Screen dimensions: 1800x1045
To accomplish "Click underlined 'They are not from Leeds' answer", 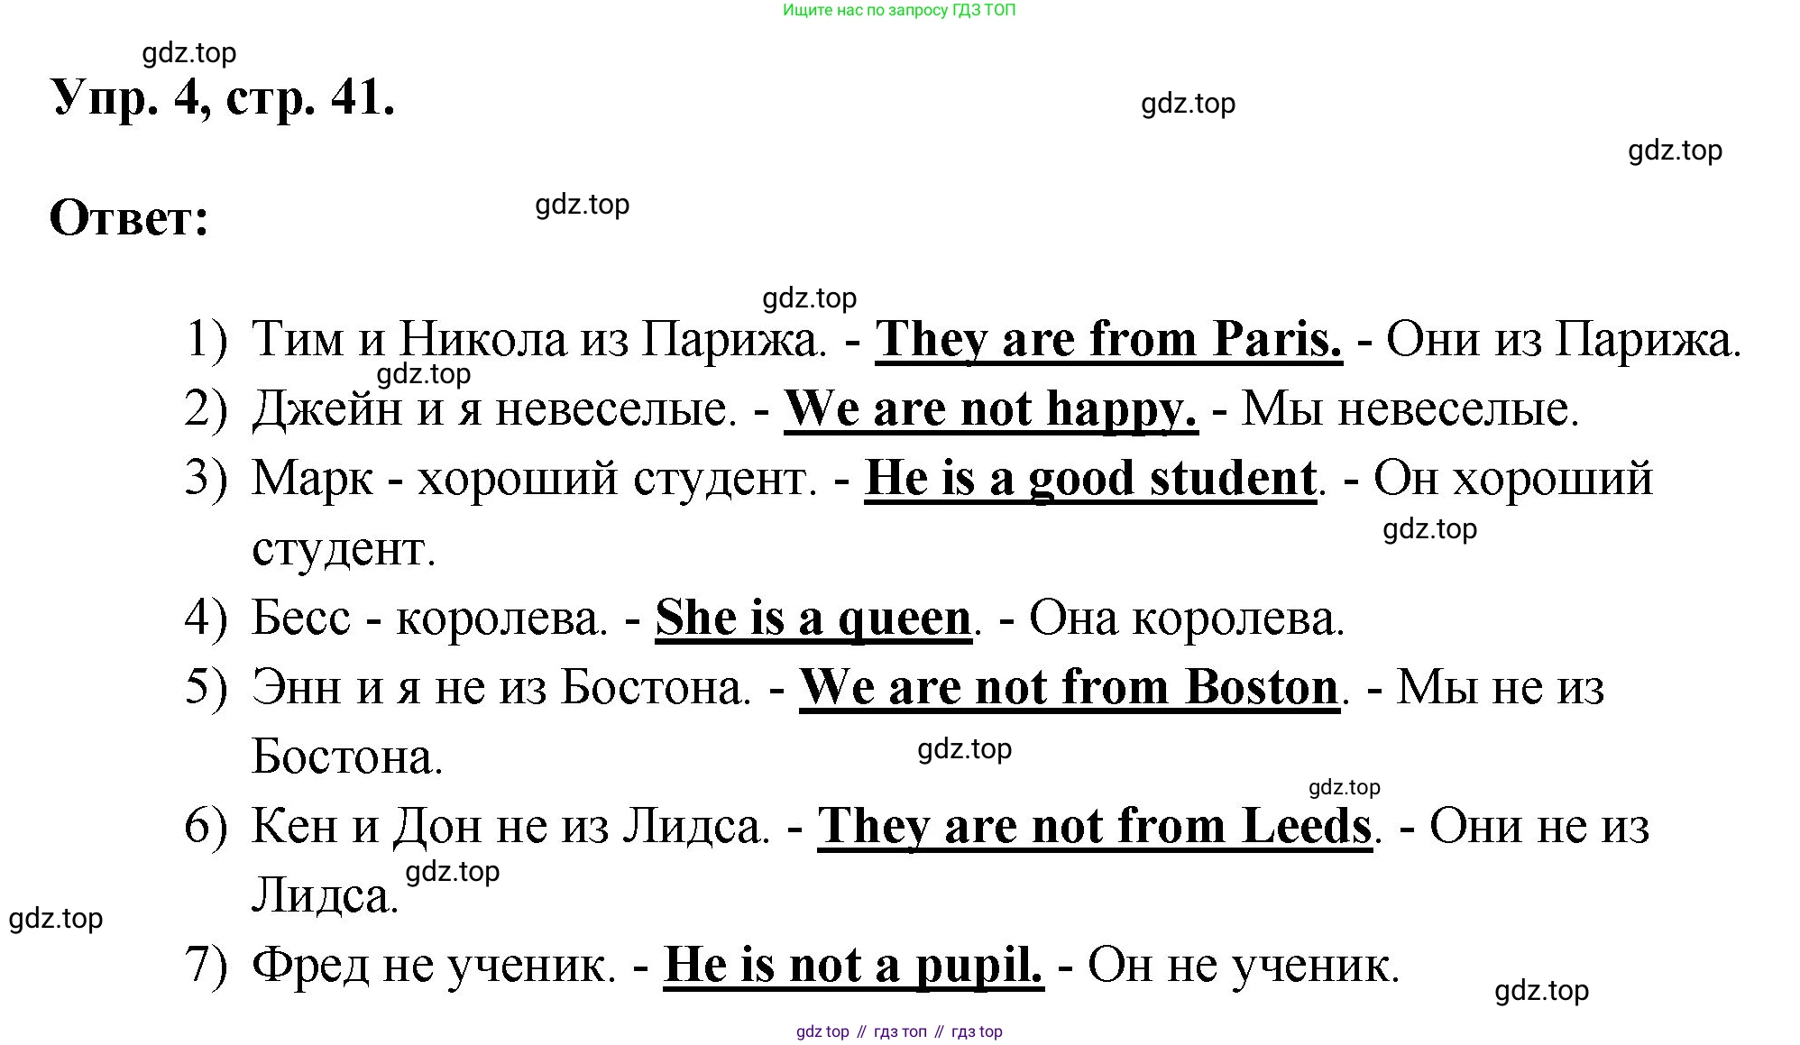I will (1094, 826).
